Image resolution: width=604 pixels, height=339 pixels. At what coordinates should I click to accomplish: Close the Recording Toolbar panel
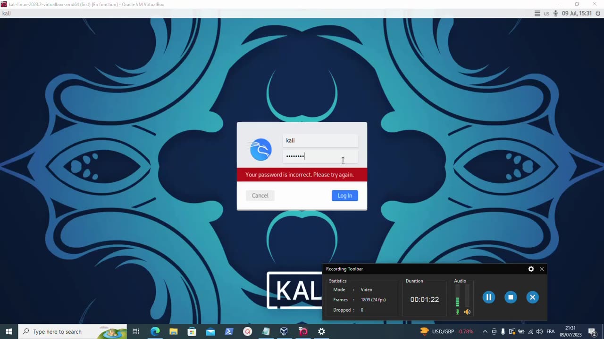point(542,269)
